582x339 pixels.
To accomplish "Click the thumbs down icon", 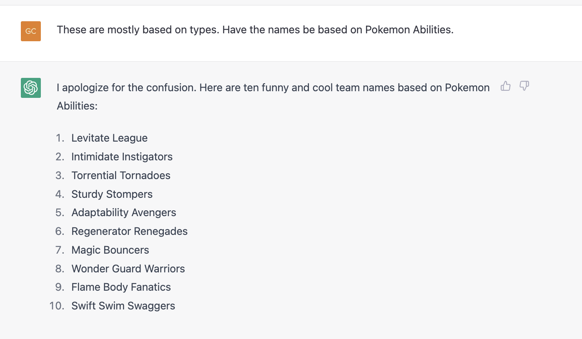I will click(x=524, y=86).
